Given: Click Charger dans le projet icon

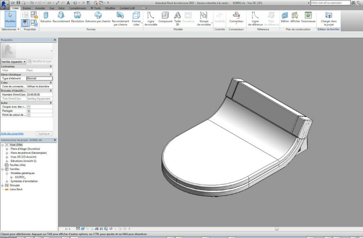Looking at the screenshot, I should (x=328, y=17).
